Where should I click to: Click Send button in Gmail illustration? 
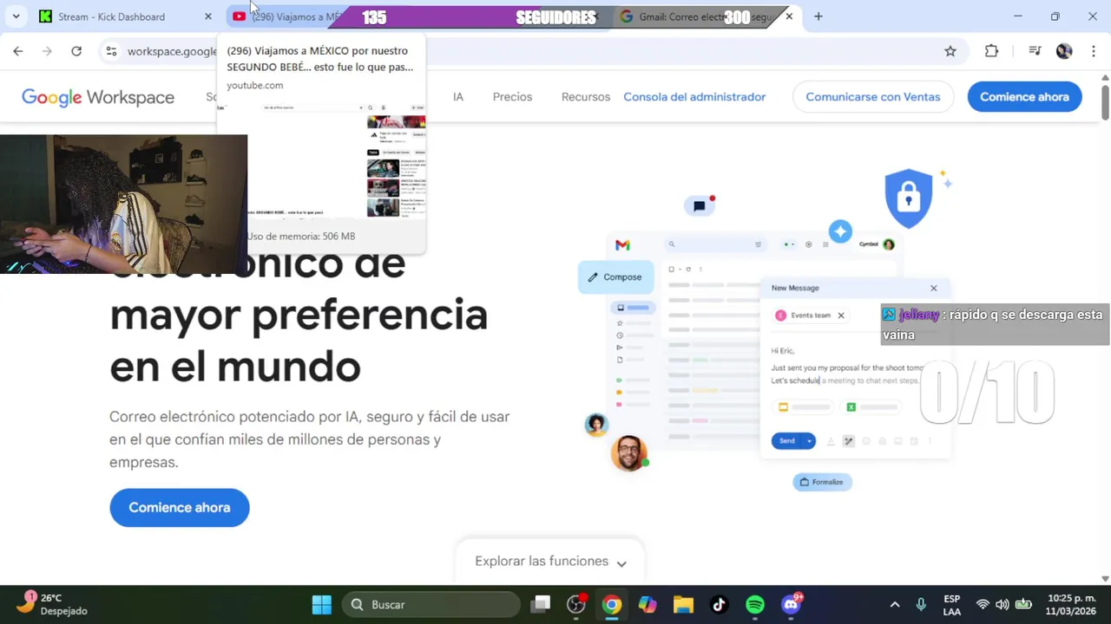pos(786,441)
